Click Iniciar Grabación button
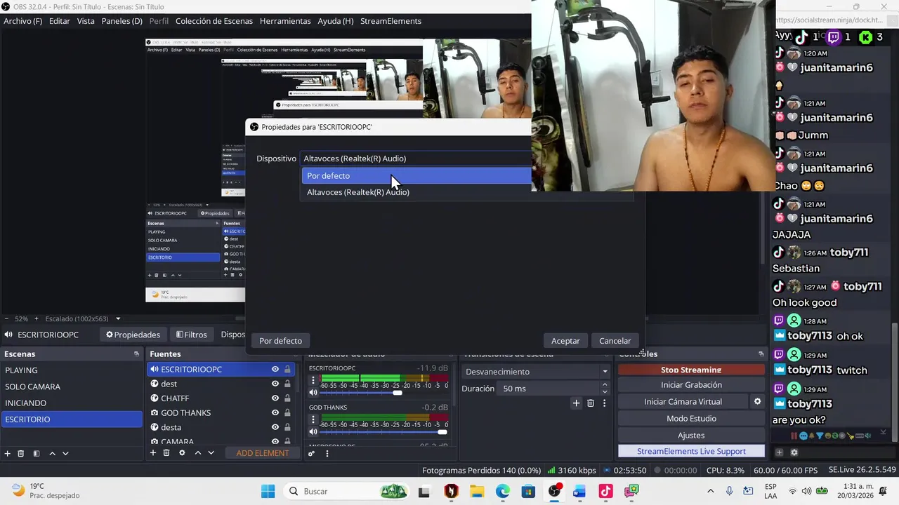 coord(691,385)
